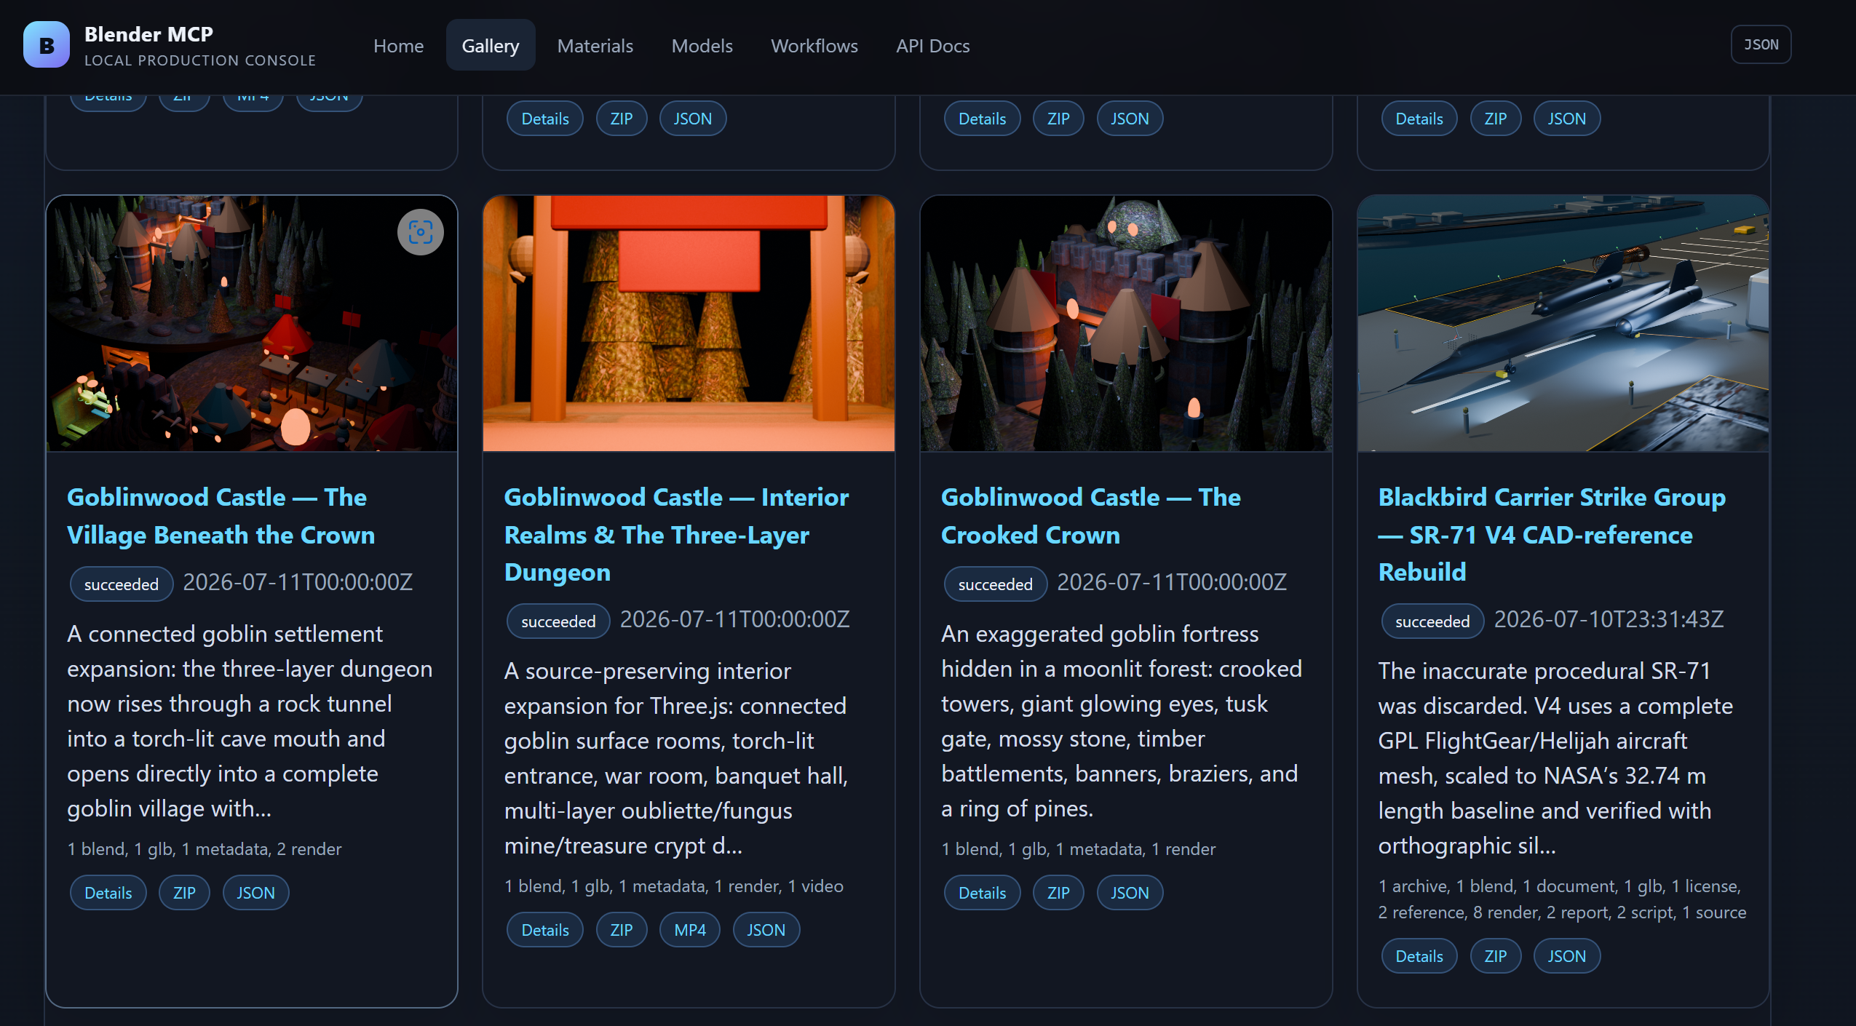Open Village Beneath the Crown render thumbnail

[x=252, y=323]
